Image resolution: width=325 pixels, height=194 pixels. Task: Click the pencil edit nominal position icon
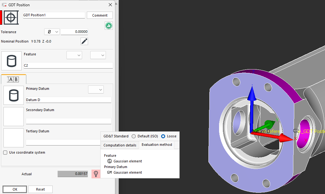[x=84, y=41]
